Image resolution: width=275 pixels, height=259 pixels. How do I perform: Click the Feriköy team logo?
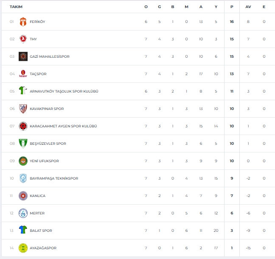click(23, 22)
